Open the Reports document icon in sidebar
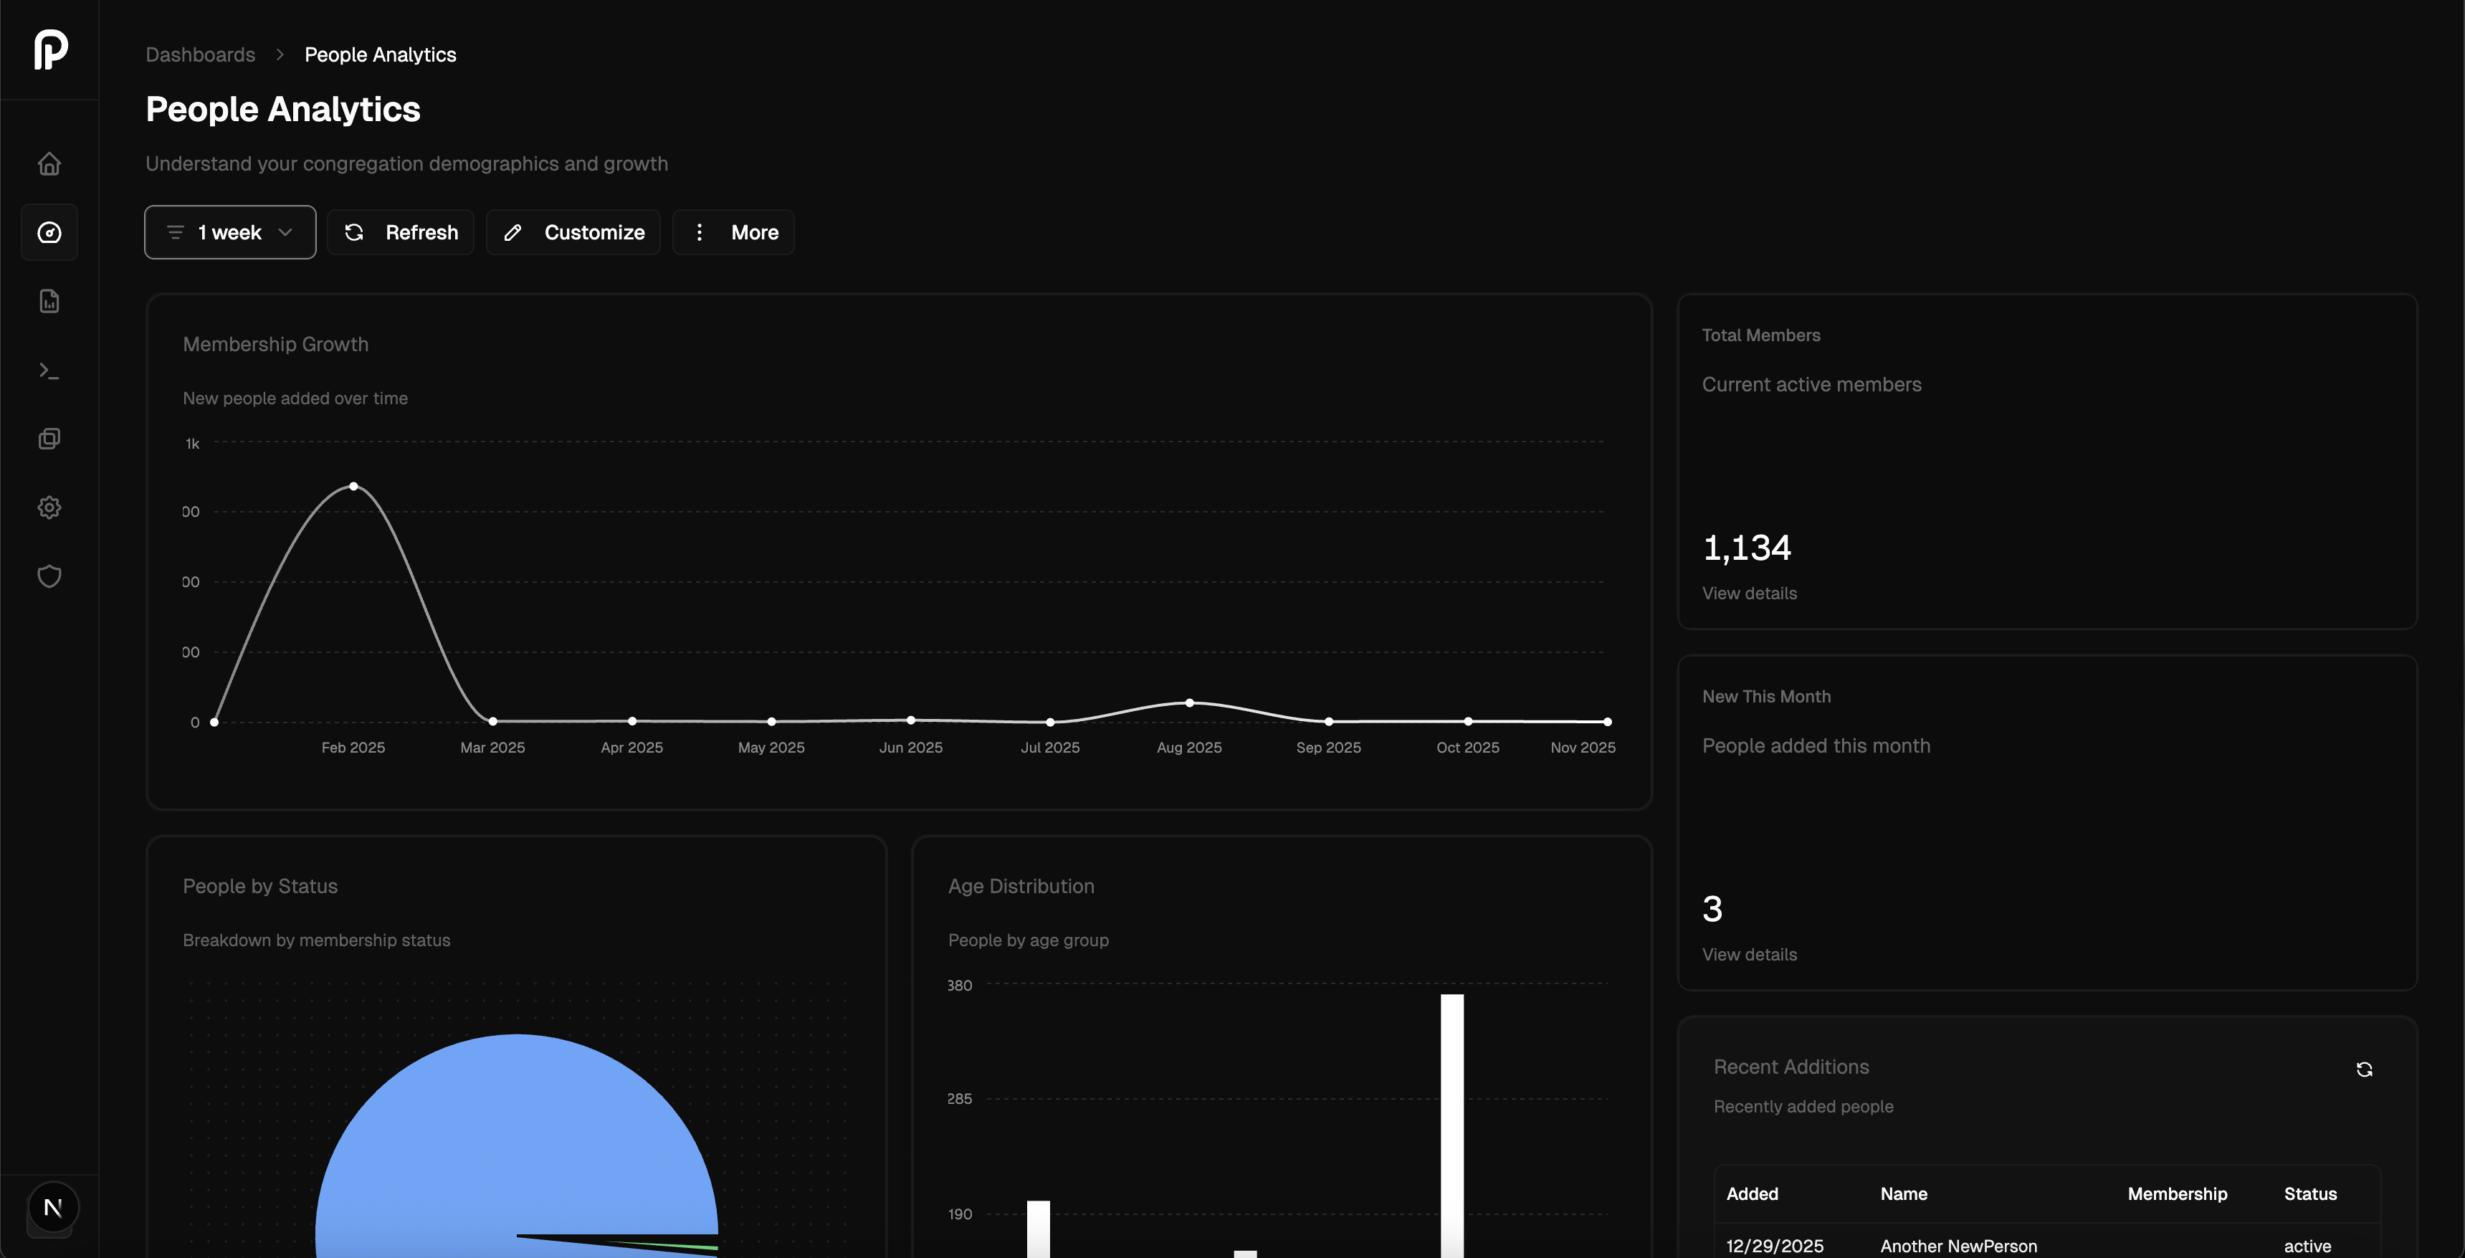This screenshot has height=1258, width=2465. pos(49,300)
